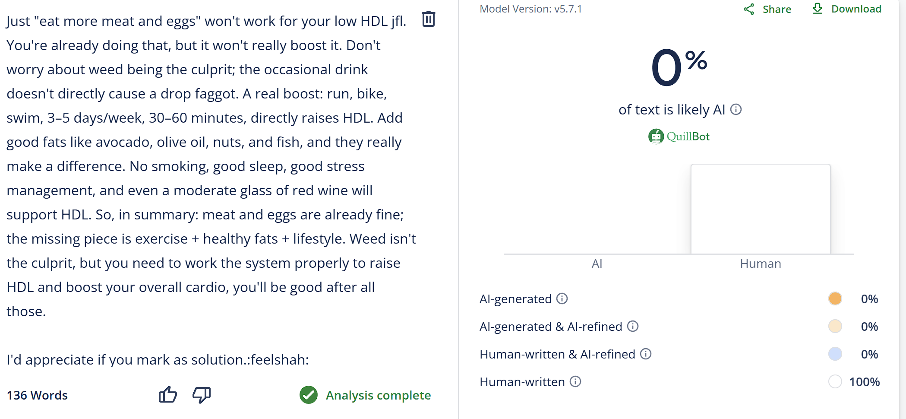The image size is (906, 419).
Task: Open info for Human-written & AI-refined
Action: pyautogui.click(x=646, y=354)
